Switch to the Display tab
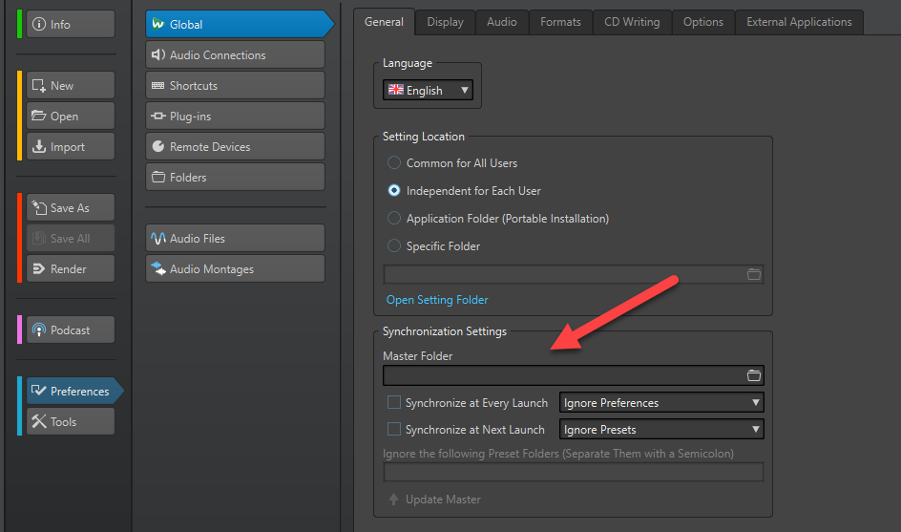 point(445,22)
